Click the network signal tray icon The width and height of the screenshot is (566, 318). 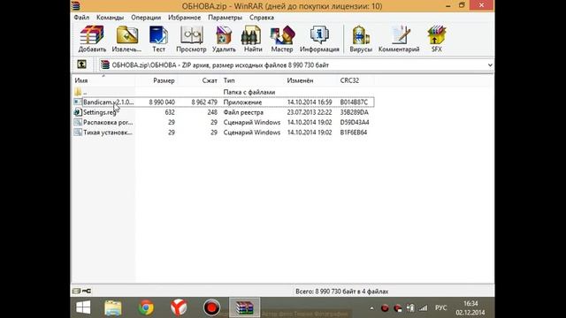(x=423, y=308)
